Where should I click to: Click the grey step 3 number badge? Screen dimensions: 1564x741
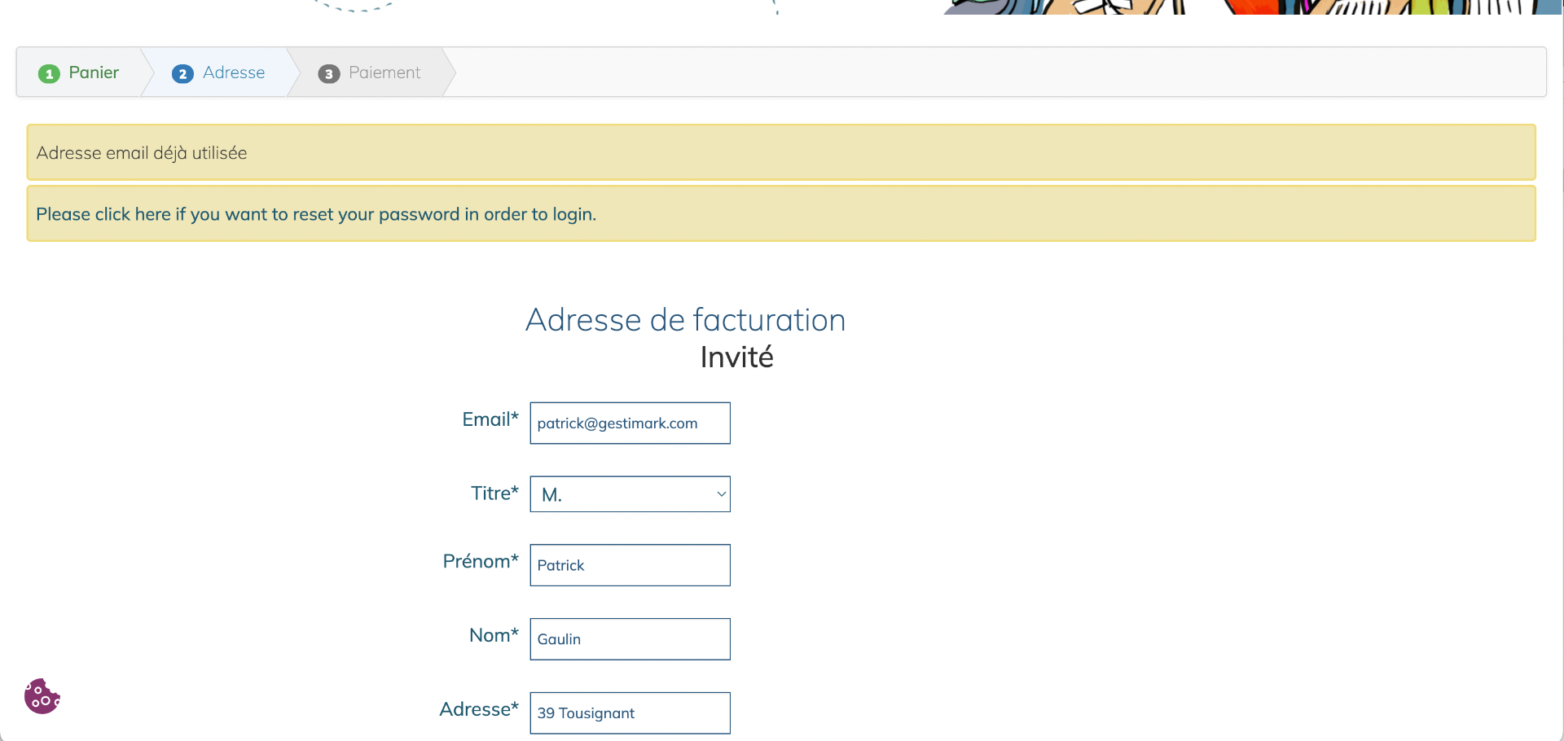[x=328, y=74]
